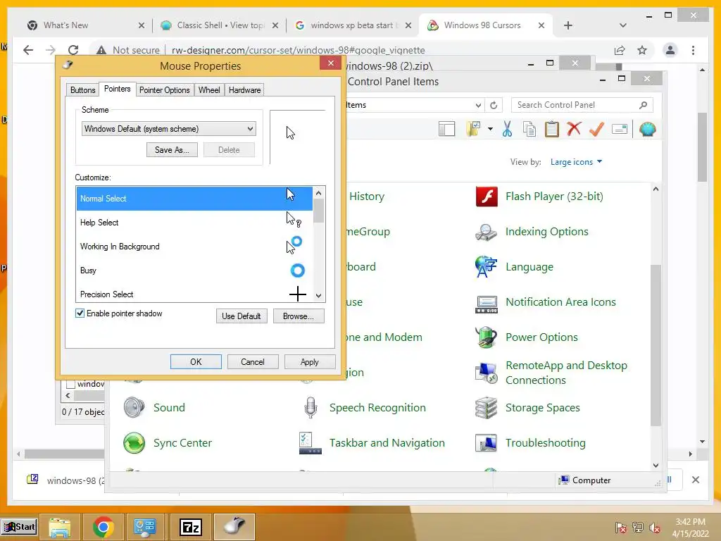Screen dimensions: 721x541
Task: Select the Help Select pointer entry
Action: 194,223
